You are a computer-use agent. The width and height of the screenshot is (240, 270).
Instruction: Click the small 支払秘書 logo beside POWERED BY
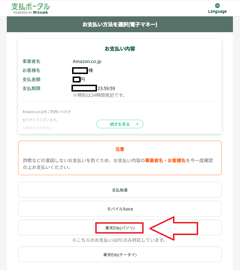[x=40, y=13]
